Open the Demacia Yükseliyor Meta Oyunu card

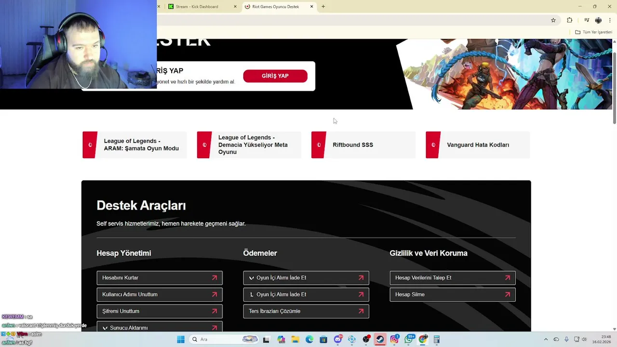click(249, 145)
